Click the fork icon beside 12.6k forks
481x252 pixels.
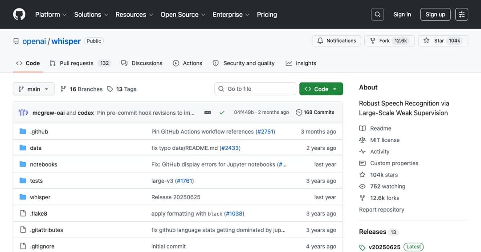pyautogui.click(x=362, y=198)
